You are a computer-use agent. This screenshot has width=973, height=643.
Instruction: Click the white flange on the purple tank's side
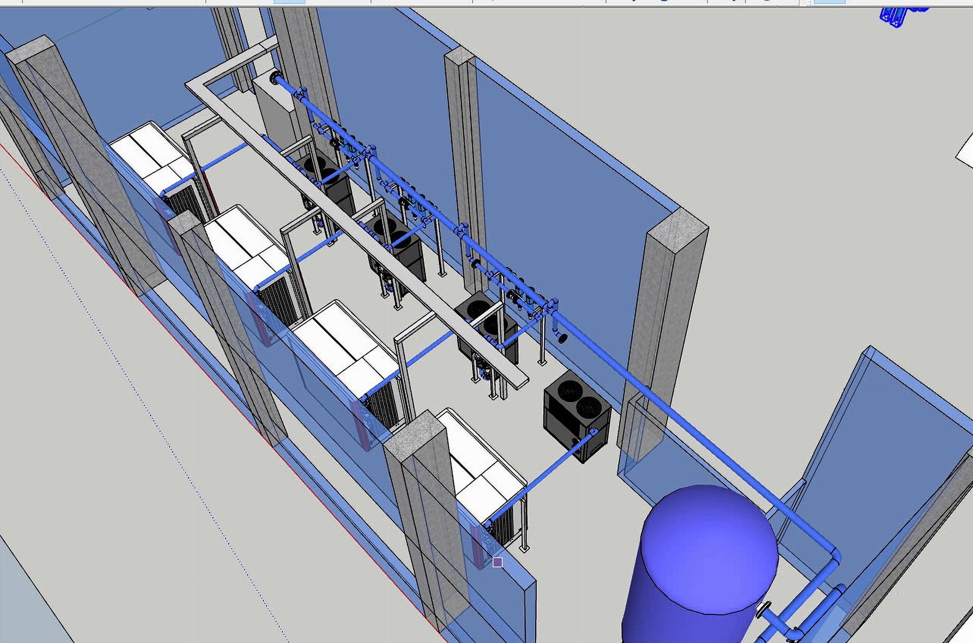[x=762, y=610]
